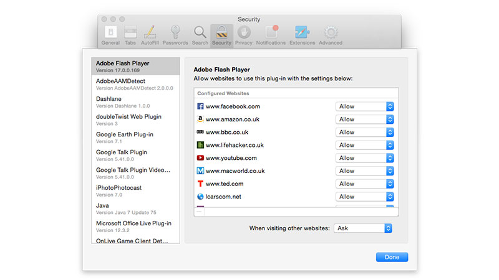
Task: Select the www.facebook.com row text
Action: pos(233,106)
